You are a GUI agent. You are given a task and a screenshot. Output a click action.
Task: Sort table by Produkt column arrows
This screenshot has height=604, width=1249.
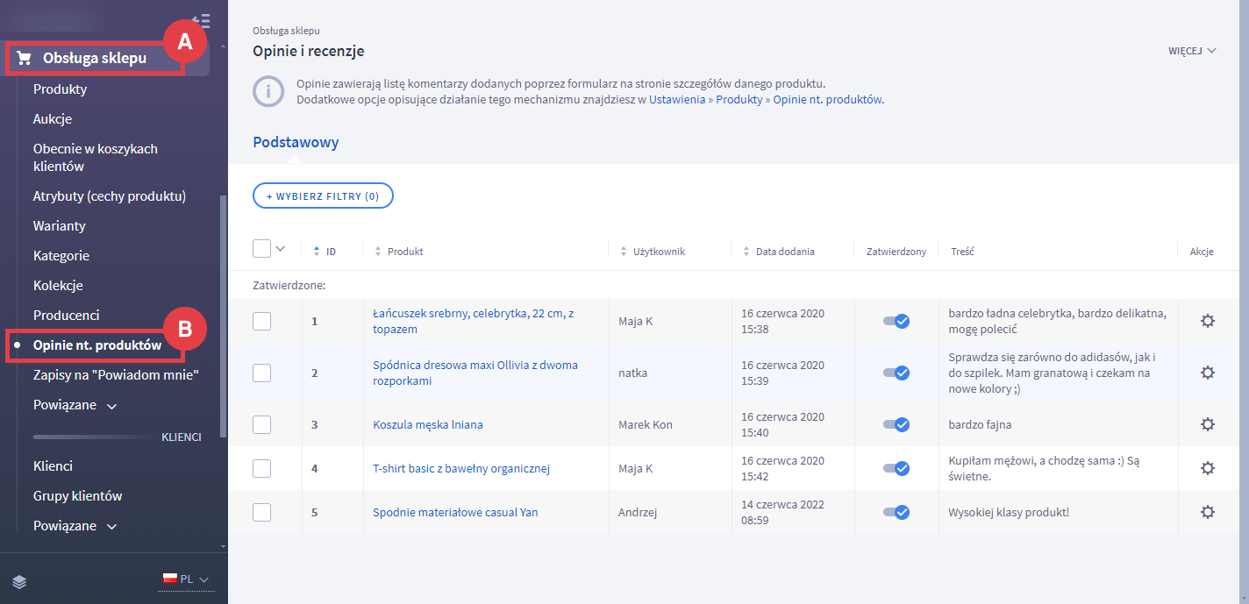[378, 252]
